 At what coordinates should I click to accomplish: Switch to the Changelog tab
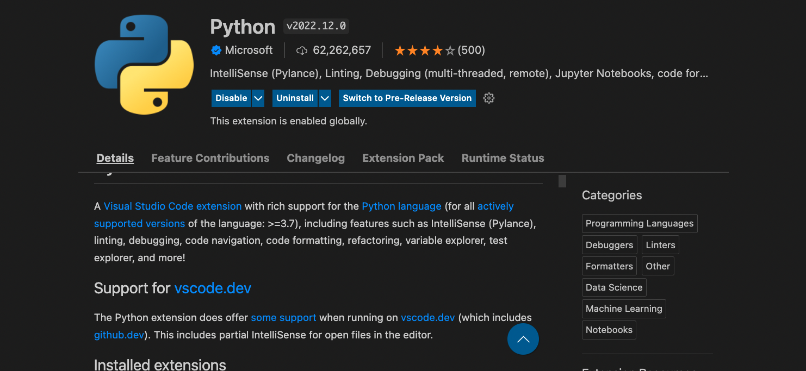pos(316,158)
